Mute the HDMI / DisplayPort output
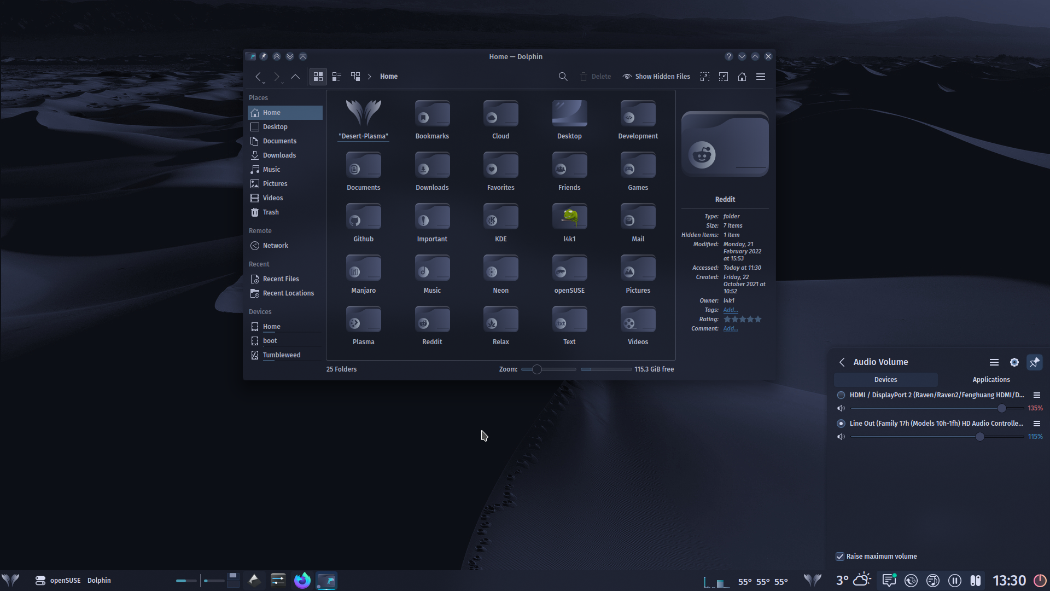Screen dimensions: 1050x591 coord(841,408)
